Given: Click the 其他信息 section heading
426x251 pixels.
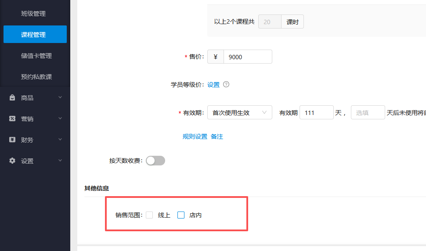Looking at the screenshot, I should coord(97,188).
